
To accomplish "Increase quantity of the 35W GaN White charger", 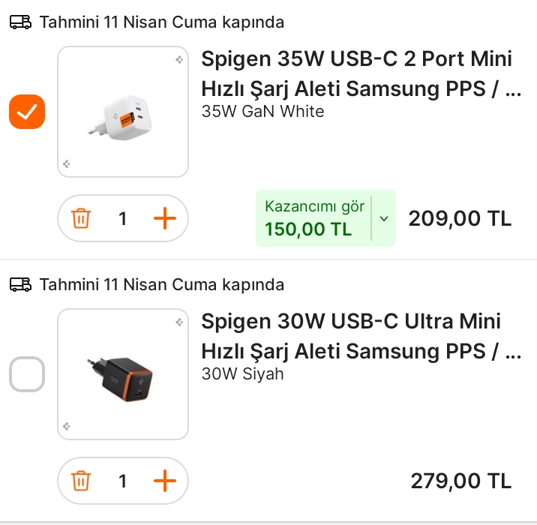I will coord(164,219).
